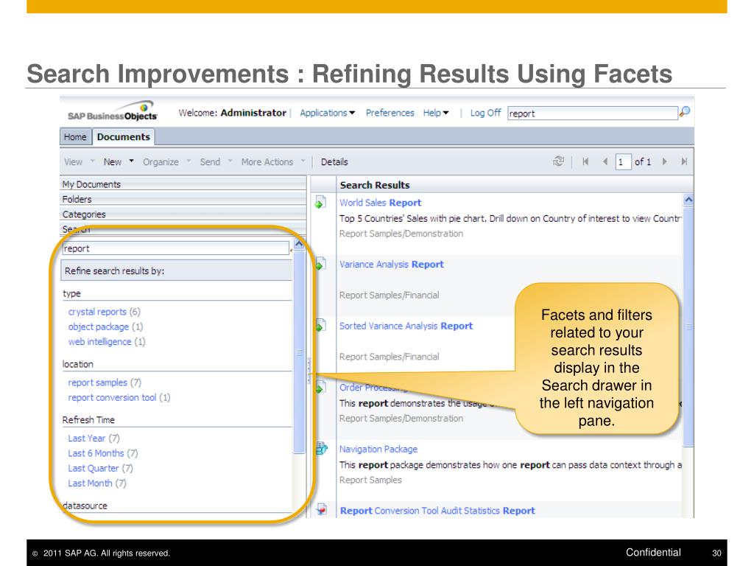Expand the Categories drawer
Viewport: 754px width, 566px height.
183,214
